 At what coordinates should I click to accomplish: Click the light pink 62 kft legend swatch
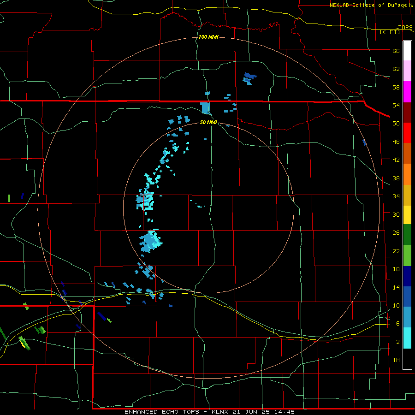pos(407,71)
